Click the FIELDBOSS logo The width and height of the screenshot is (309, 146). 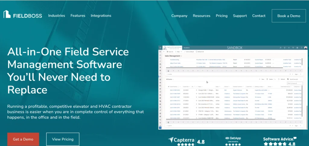tap(23, 14)
